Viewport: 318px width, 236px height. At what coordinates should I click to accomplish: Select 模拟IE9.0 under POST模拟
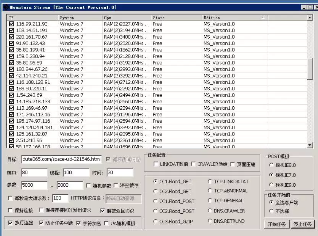271,185
